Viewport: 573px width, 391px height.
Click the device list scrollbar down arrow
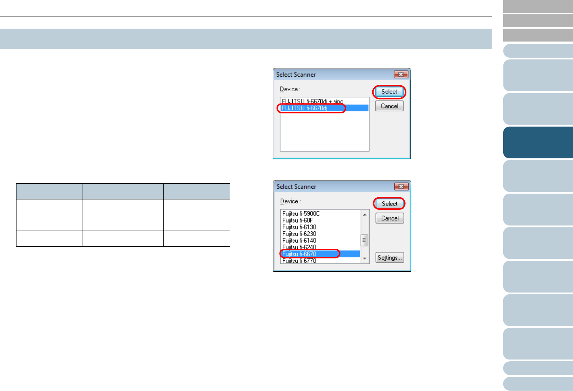point(364,259)
